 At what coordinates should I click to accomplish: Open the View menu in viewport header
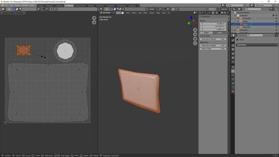coord(128,13)
